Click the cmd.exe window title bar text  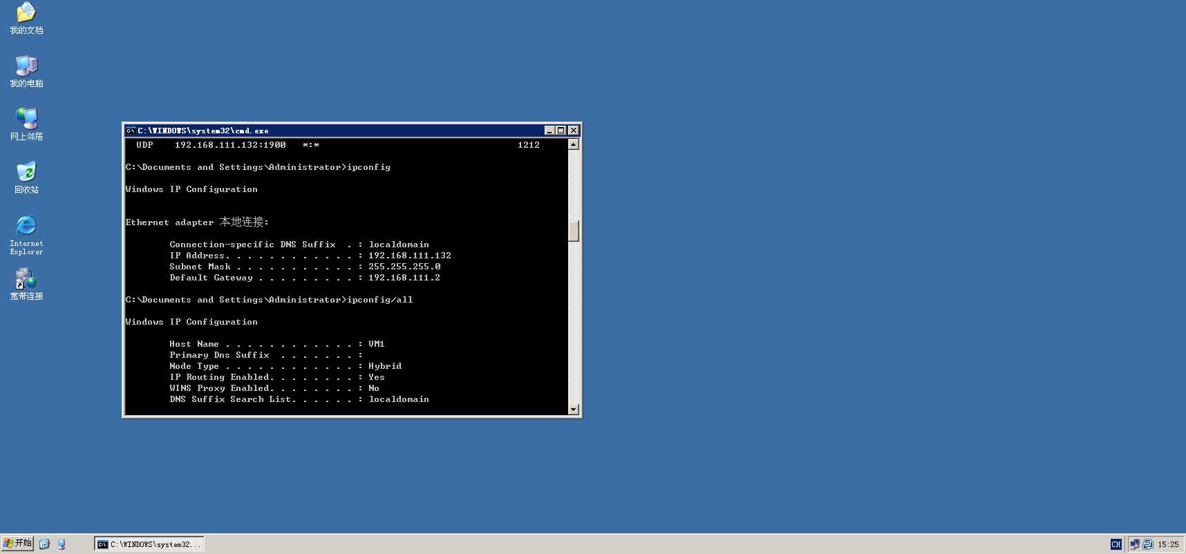203,131
